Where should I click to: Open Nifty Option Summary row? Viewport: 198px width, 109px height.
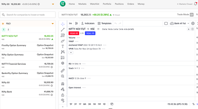(28, 56)
